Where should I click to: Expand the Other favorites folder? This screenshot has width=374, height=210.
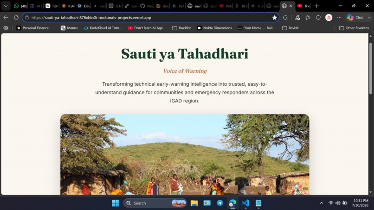point(354,28)
